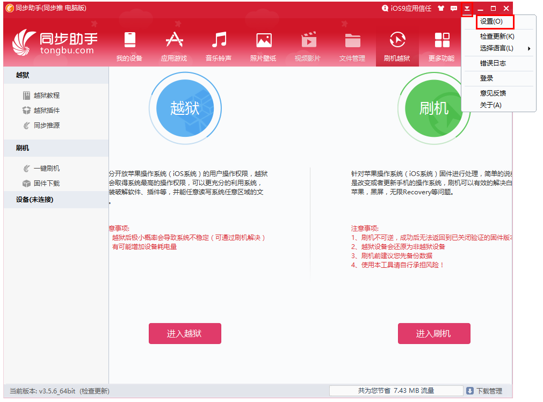The image size is (543, 402).
Task: Choose 检查更新(K) from the menu
Action: (497, 36)
